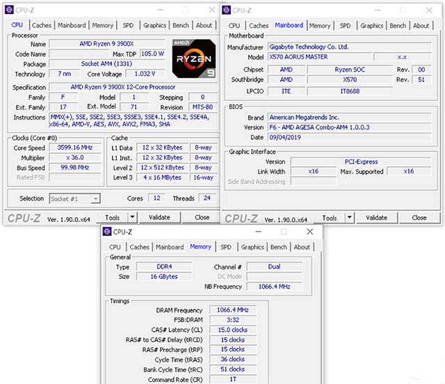
Task: Click the Package field Socket AM4 (1331)
Action: pos(106,63)
